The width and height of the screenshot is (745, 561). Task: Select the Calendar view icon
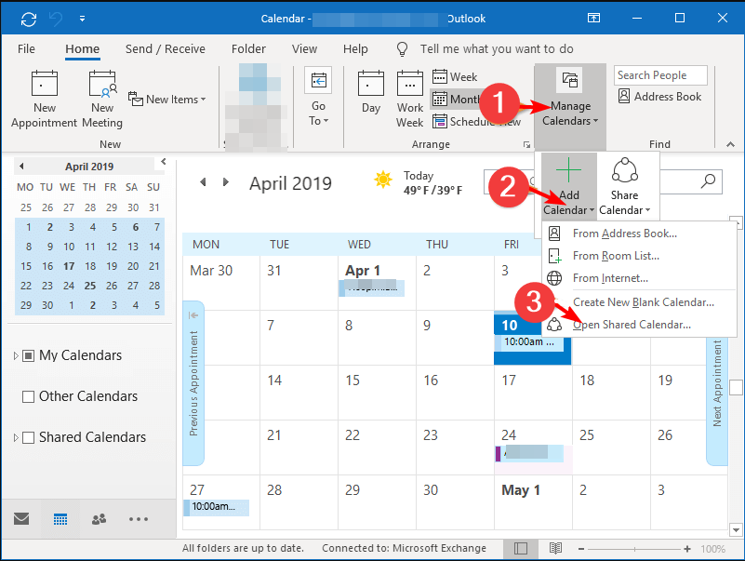(60, 519)
